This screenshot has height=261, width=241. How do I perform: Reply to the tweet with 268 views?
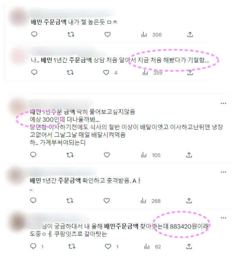pyautogui.click(x=33, y=201)
